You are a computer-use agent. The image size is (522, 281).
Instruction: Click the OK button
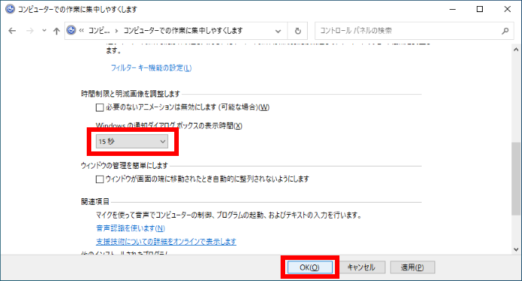click(x=309, y=267)
